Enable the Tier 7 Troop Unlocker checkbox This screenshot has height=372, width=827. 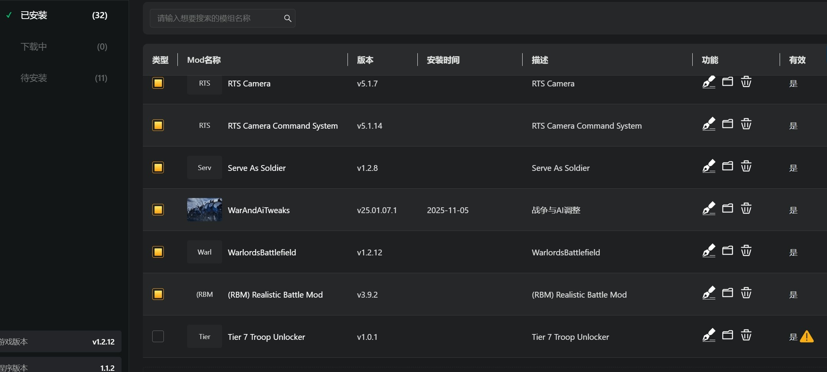click(x=158, y=336)
